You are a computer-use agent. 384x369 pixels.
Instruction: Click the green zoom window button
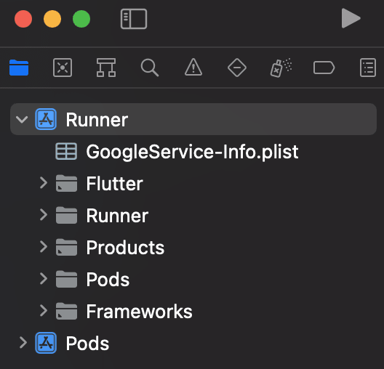(x=81, y=19)
